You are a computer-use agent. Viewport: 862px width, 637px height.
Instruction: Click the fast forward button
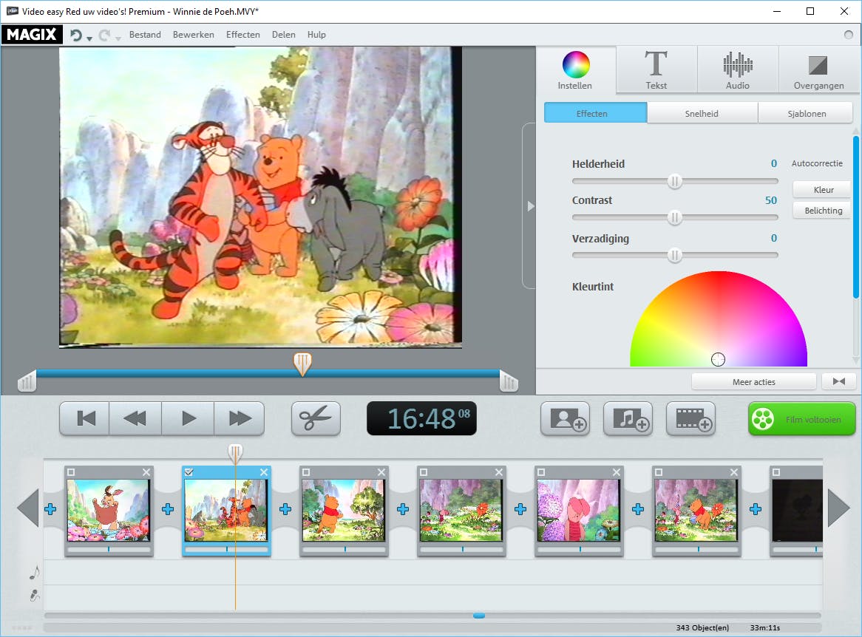tap(239, 419)
